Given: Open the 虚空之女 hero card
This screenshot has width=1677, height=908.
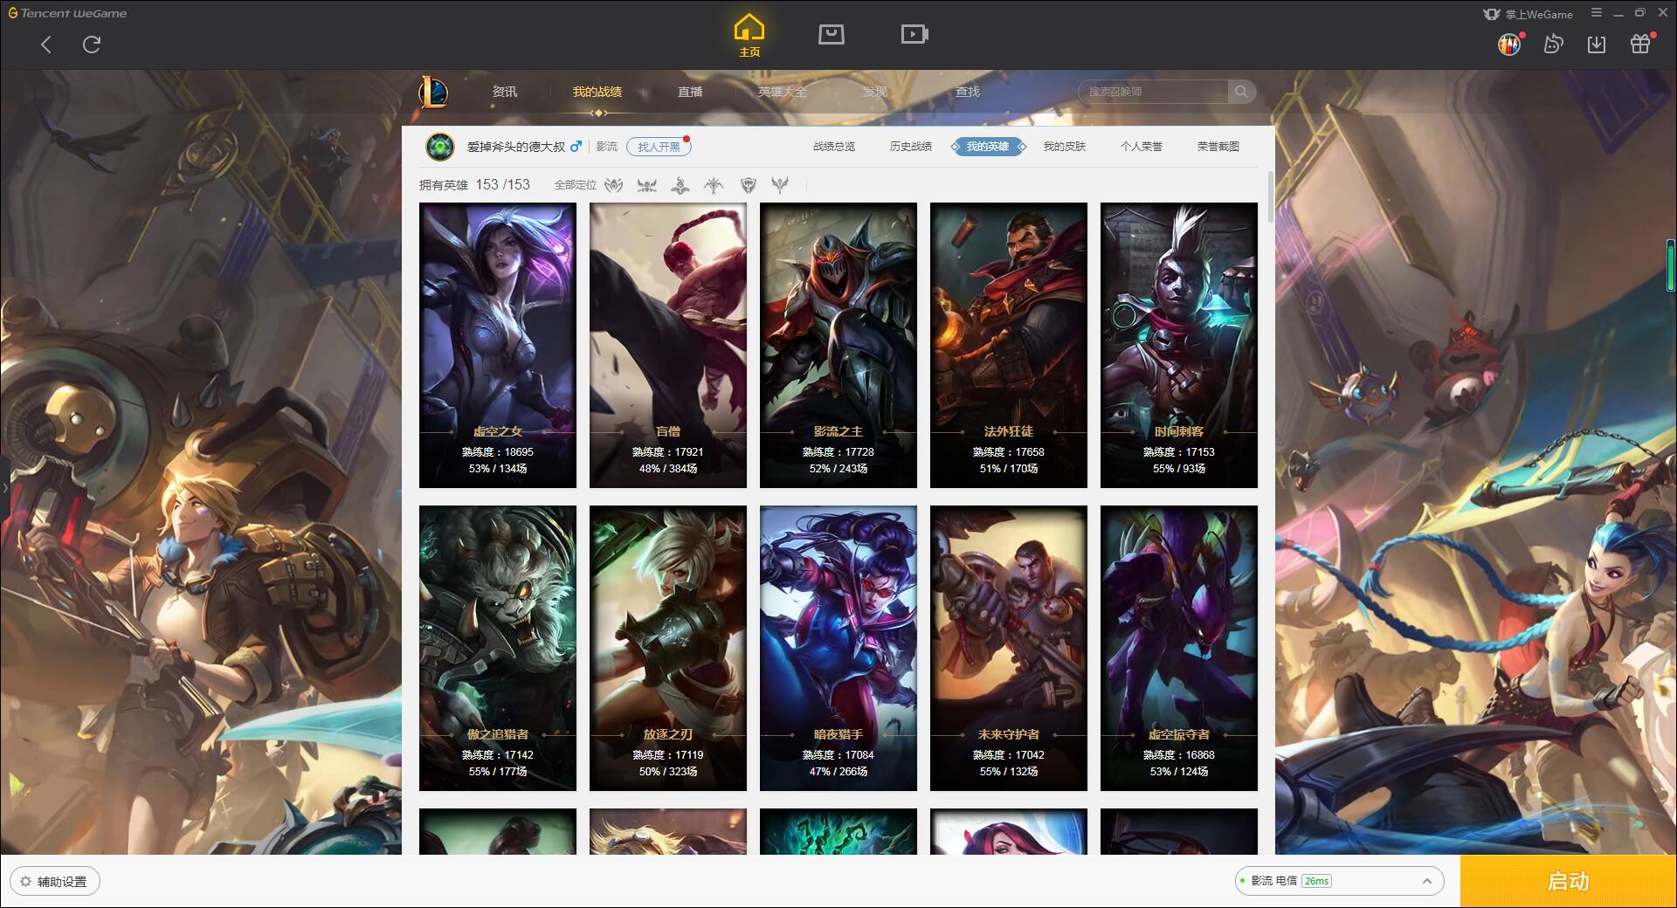Looking at the screenshot, I should tap(498, 345).
